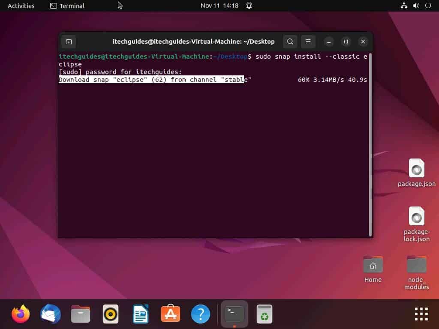Click the "Download snap" progress line
Screen dimensions: 439x329
point(155,80)
